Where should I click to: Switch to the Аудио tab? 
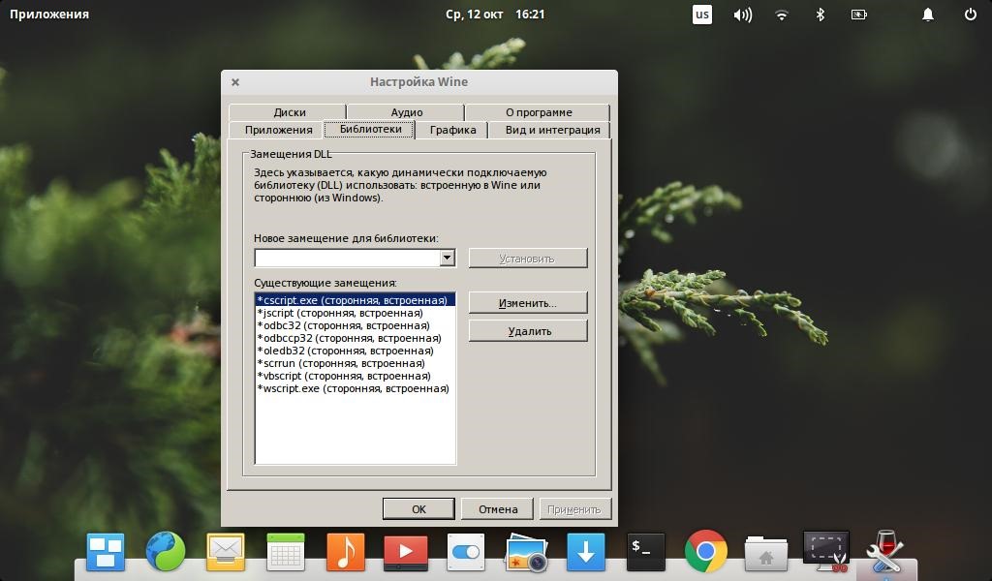pos(406,112)
